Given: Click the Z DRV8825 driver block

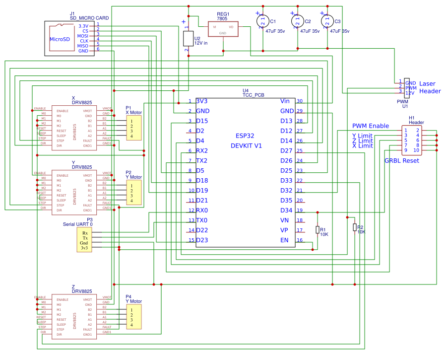Looking at the screenshot, I should [74, 318].
